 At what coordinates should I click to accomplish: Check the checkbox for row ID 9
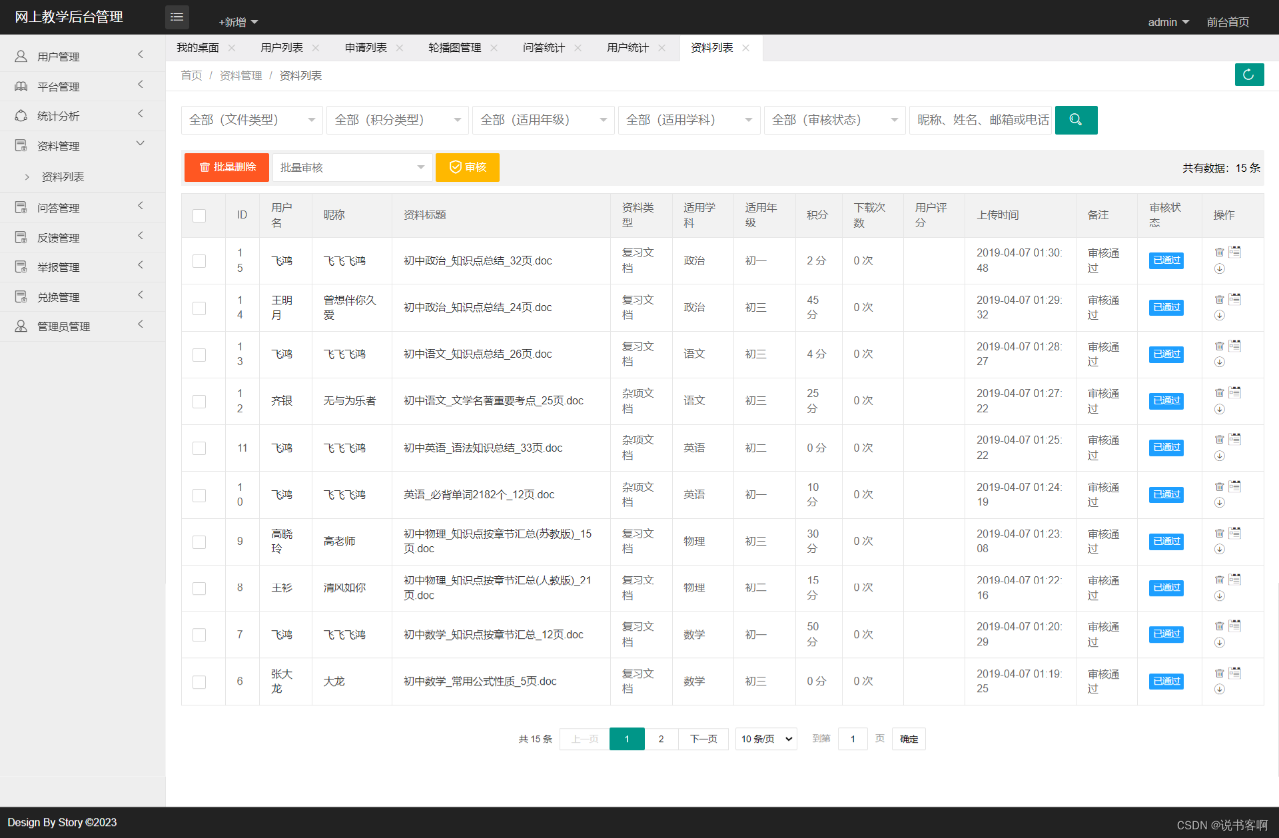pos(199,542)
